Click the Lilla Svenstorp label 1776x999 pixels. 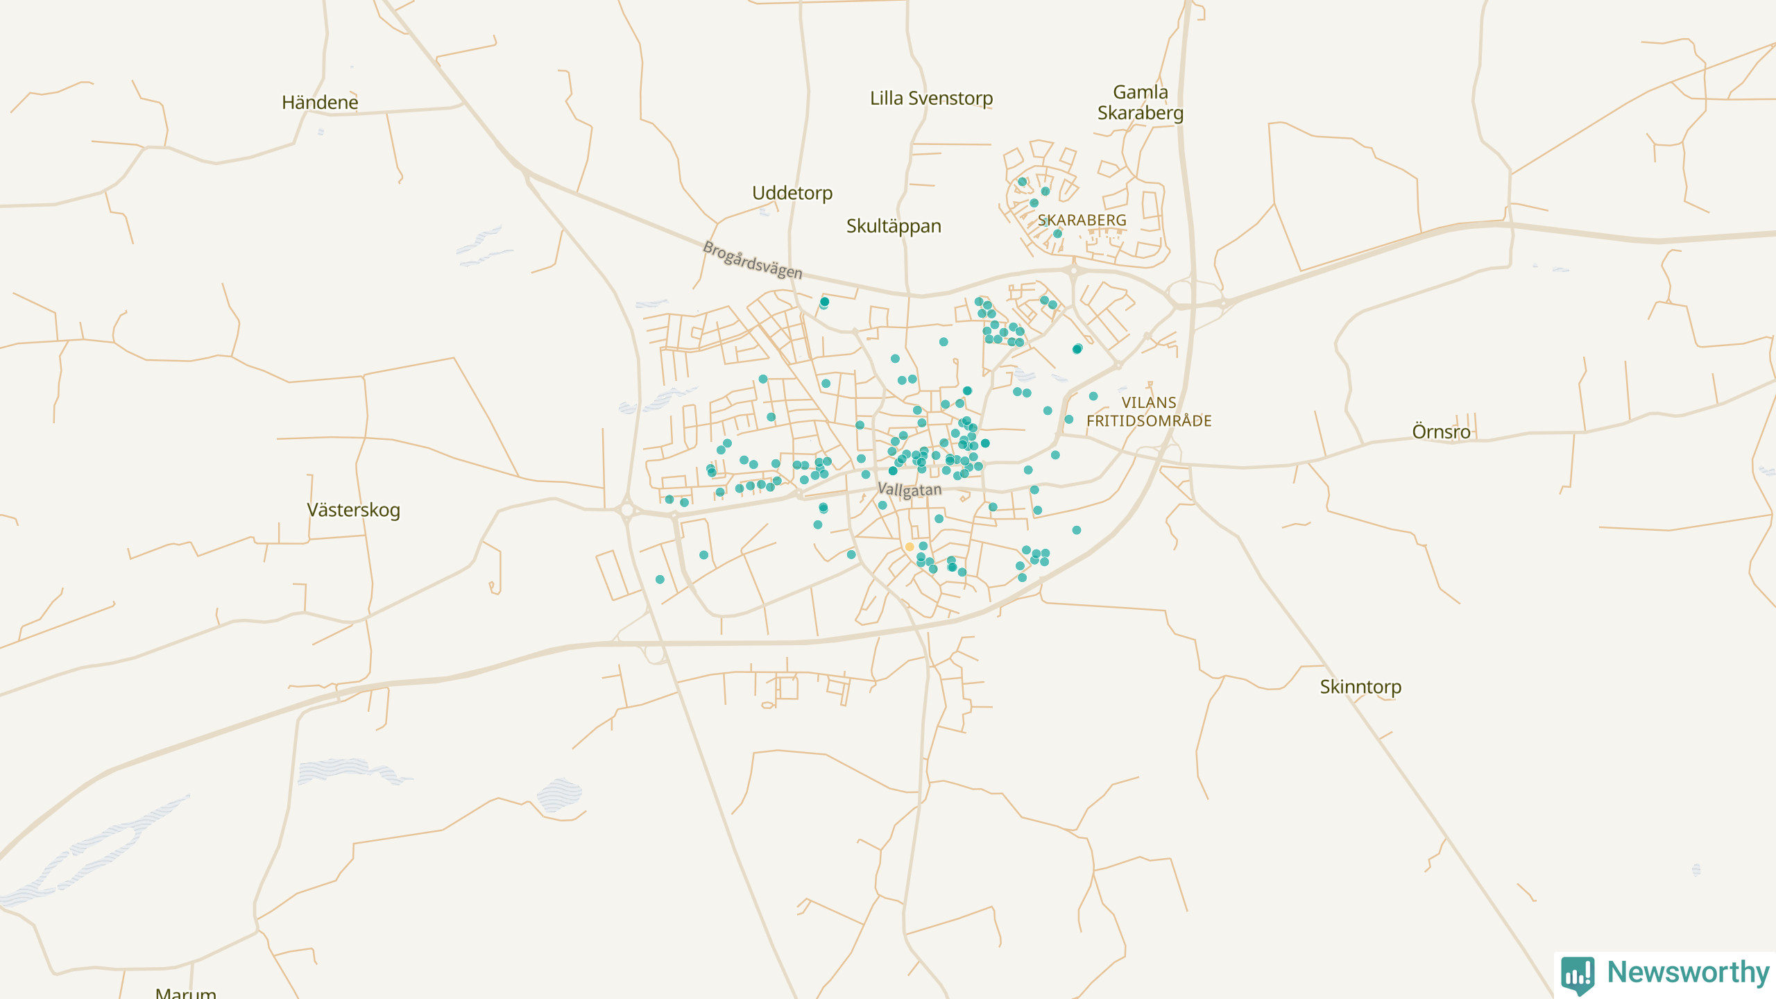(931, 99)
